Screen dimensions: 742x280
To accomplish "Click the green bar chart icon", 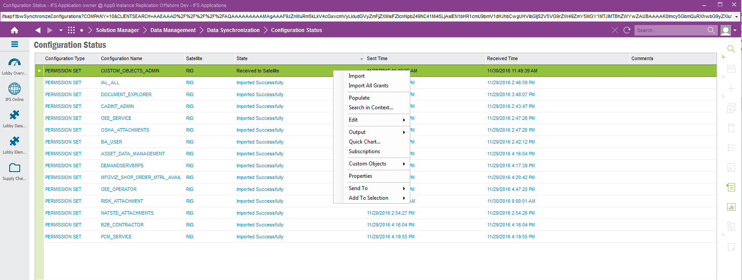I will pyautogui.click(x=731, y=207).
